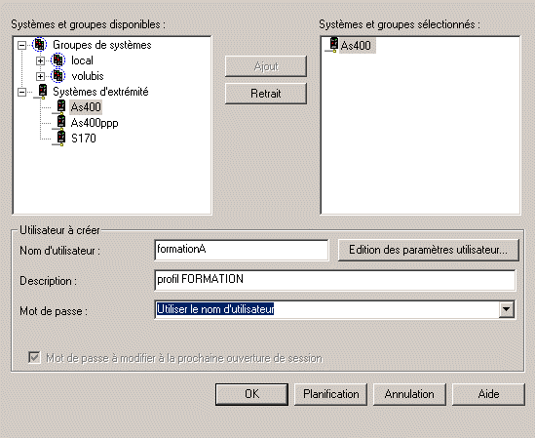Click the volubis system group icon

(58, 76)
